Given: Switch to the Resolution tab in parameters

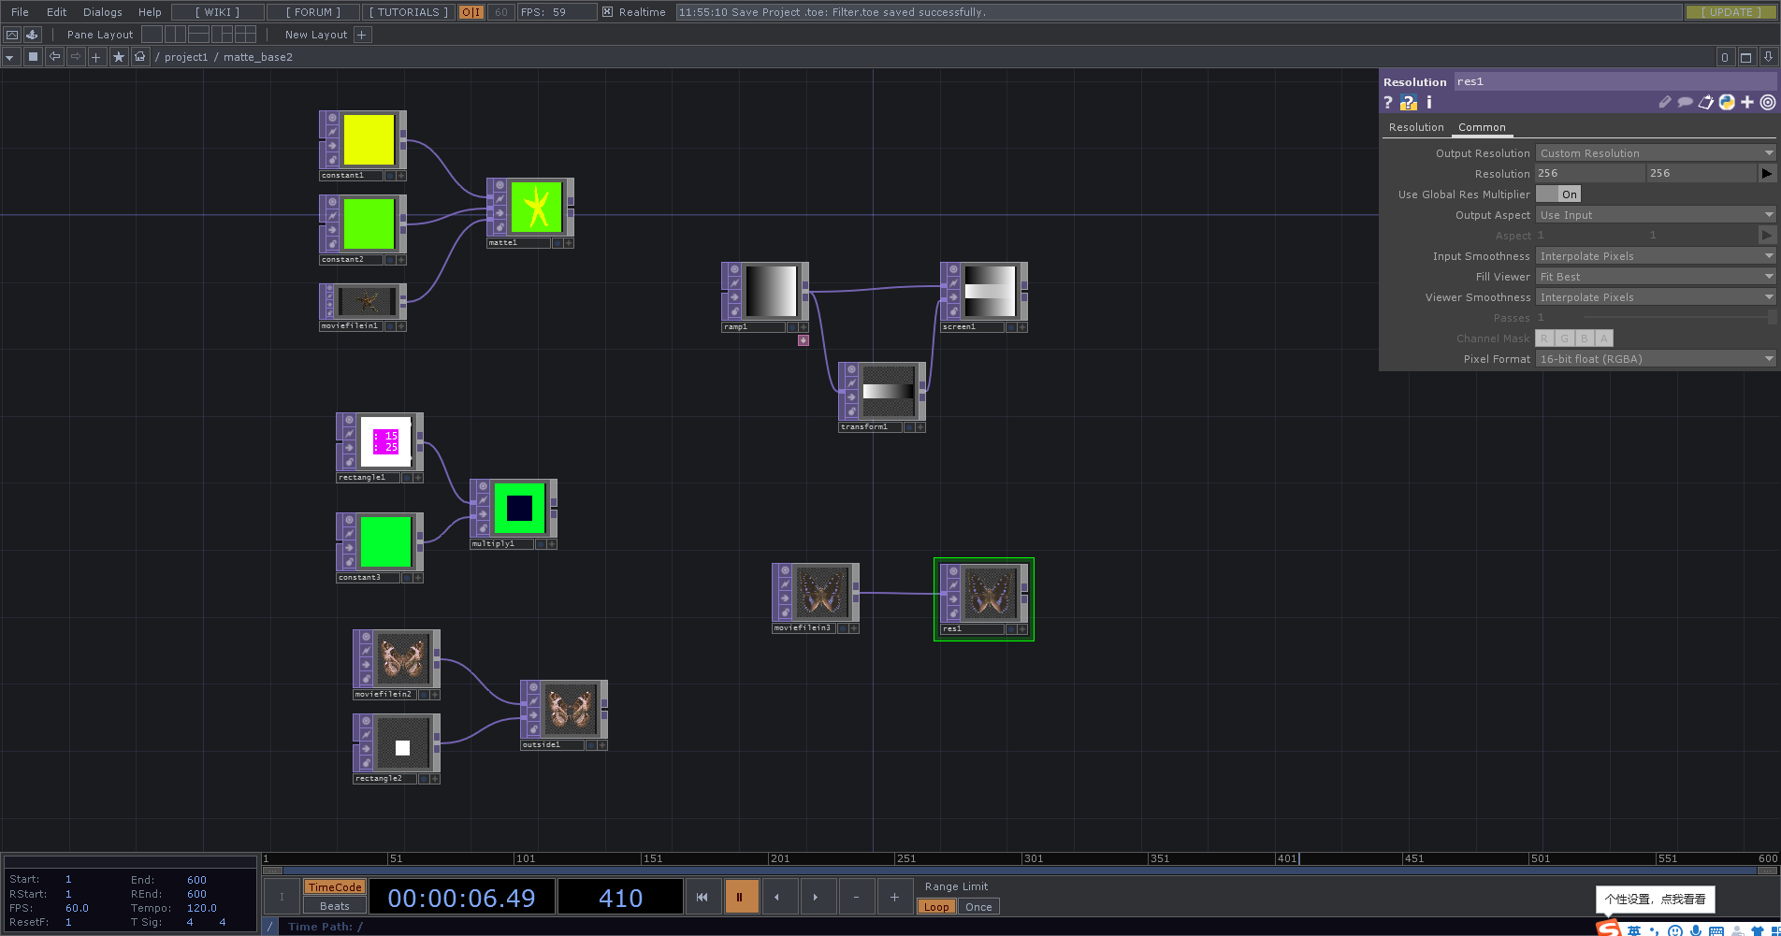Looking at the screenshot, I should click(1415, 127).
